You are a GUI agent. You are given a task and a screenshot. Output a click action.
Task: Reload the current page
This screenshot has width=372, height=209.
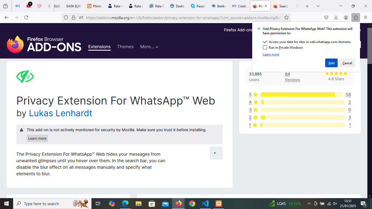point(26,17)
